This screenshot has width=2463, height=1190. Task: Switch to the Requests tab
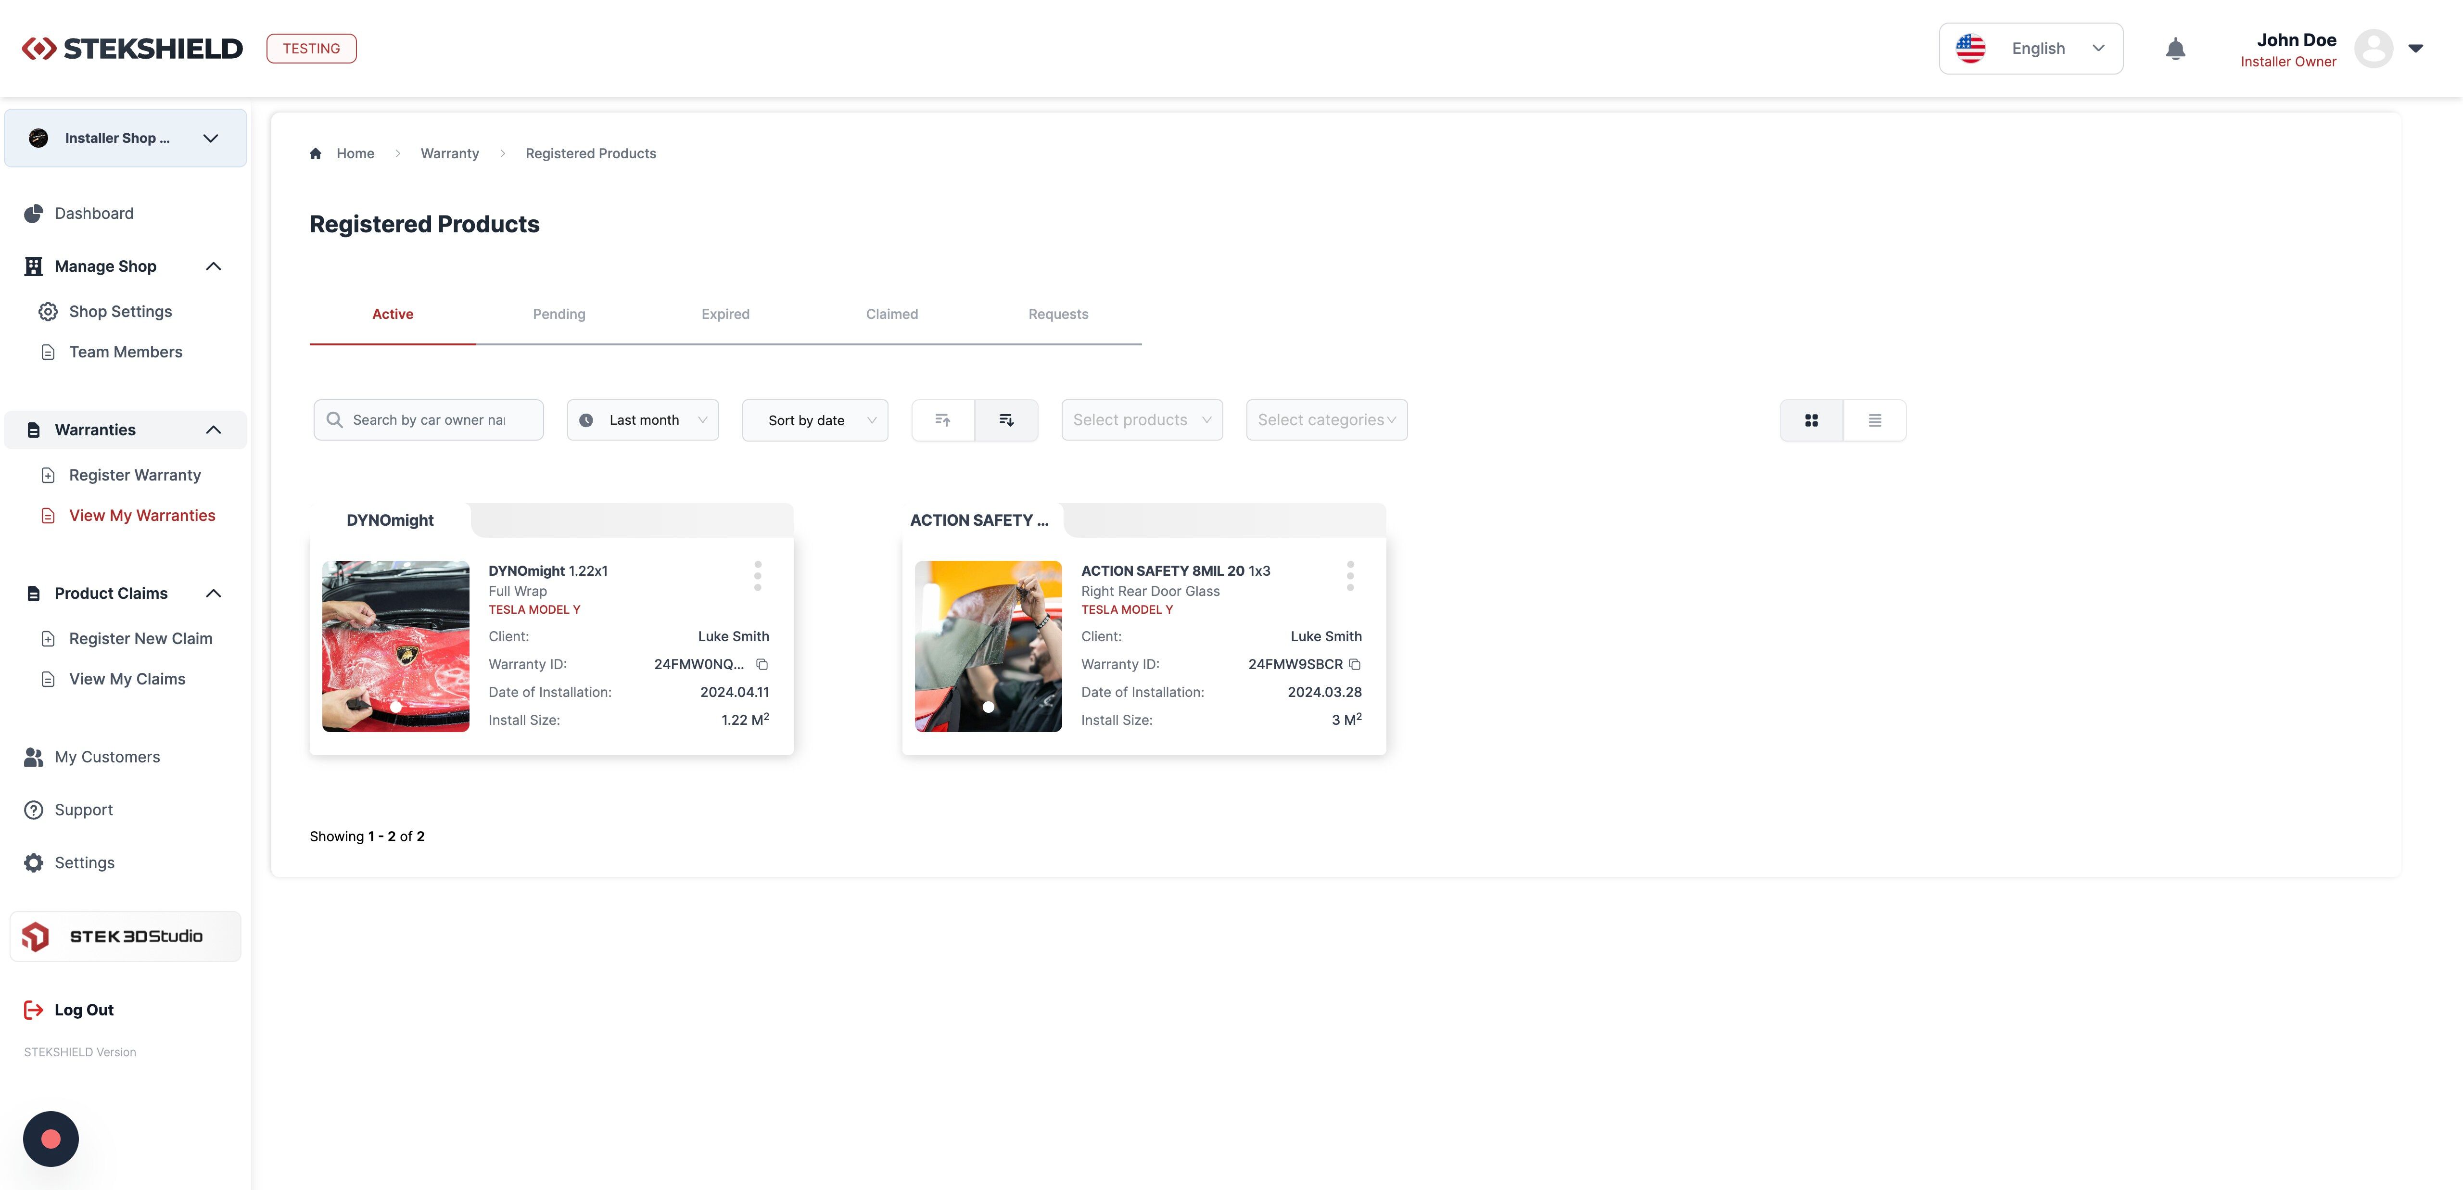tap(1058, 315)
